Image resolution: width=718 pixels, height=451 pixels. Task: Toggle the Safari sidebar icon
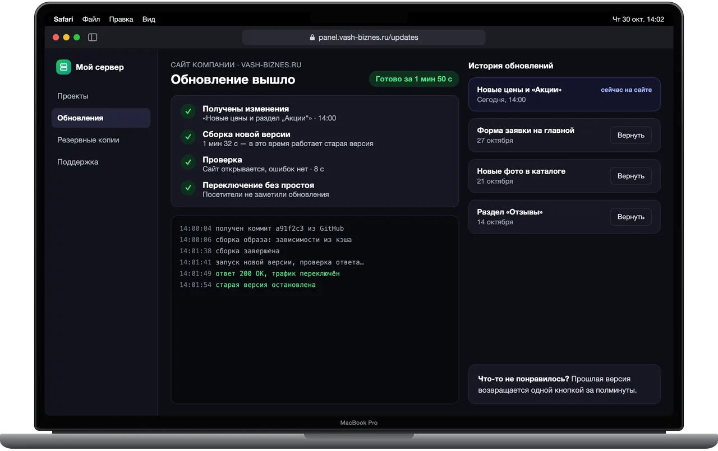coord(93,38)
